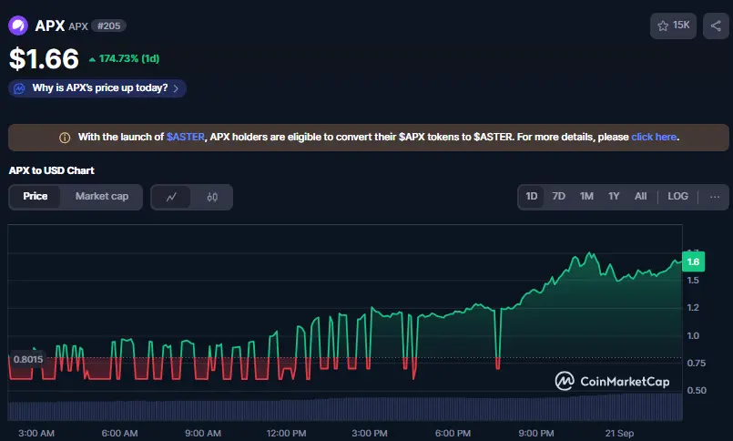Choose the 7D time range
Viewport: 733px width, 441px height.
559,197
